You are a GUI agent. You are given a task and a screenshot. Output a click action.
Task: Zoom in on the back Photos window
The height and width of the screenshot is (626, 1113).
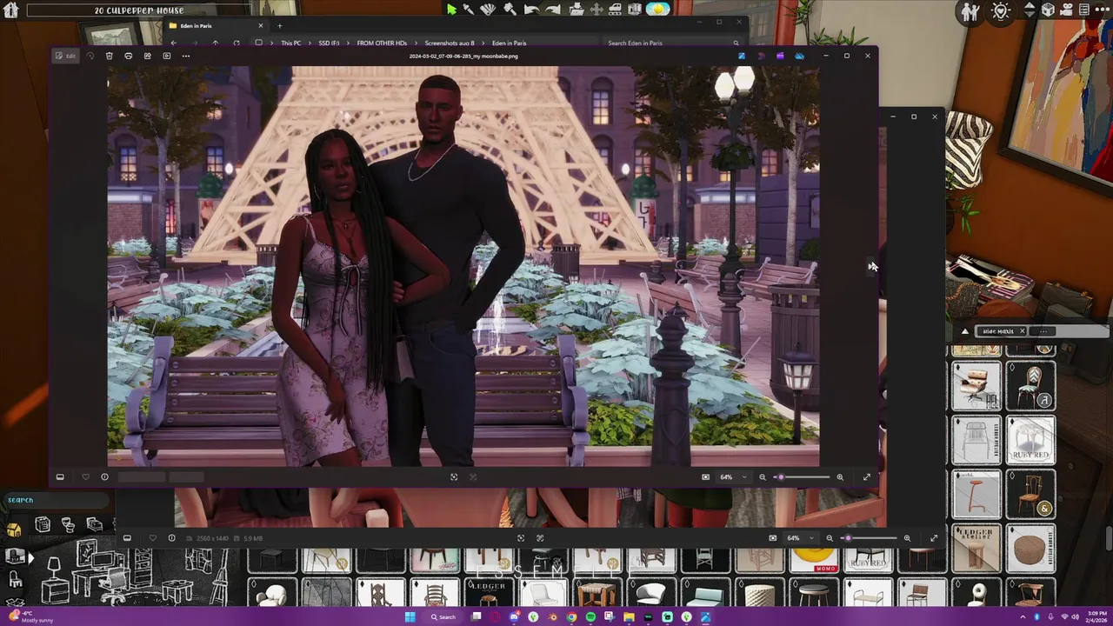[907, 538]
